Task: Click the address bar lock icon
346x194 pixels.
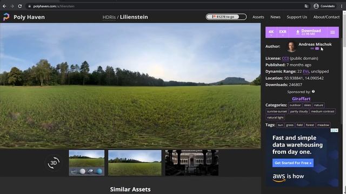Action: tap(29, 6)
